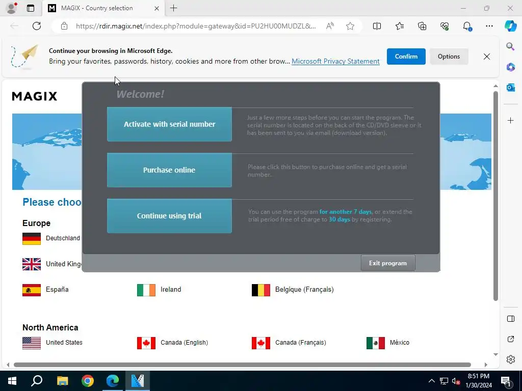Choose Purchase online in Welcome dialog
Screen dimensions: 522x391
point(169,170)
